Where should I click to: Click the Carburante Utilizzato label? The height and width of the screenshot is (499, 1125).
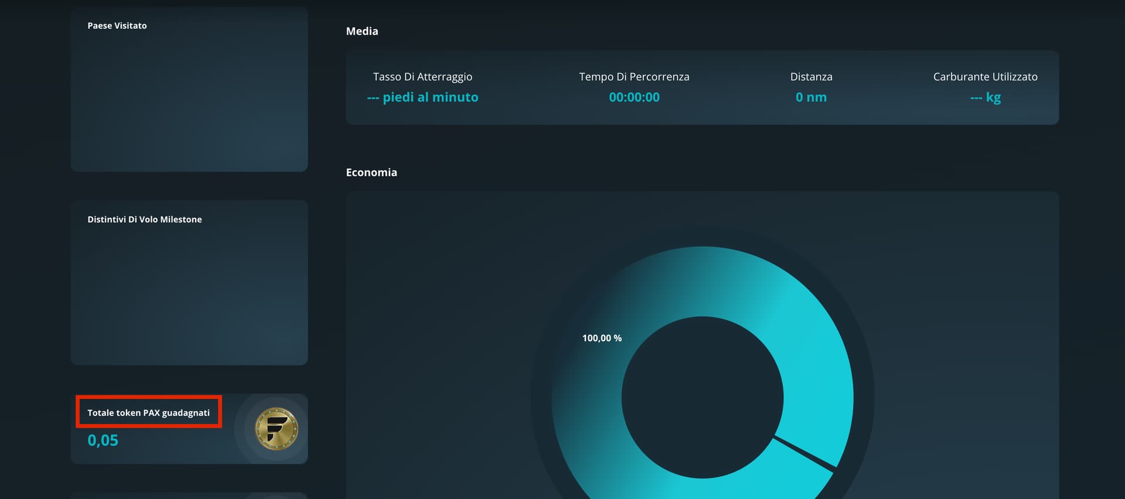click(985, 77)
